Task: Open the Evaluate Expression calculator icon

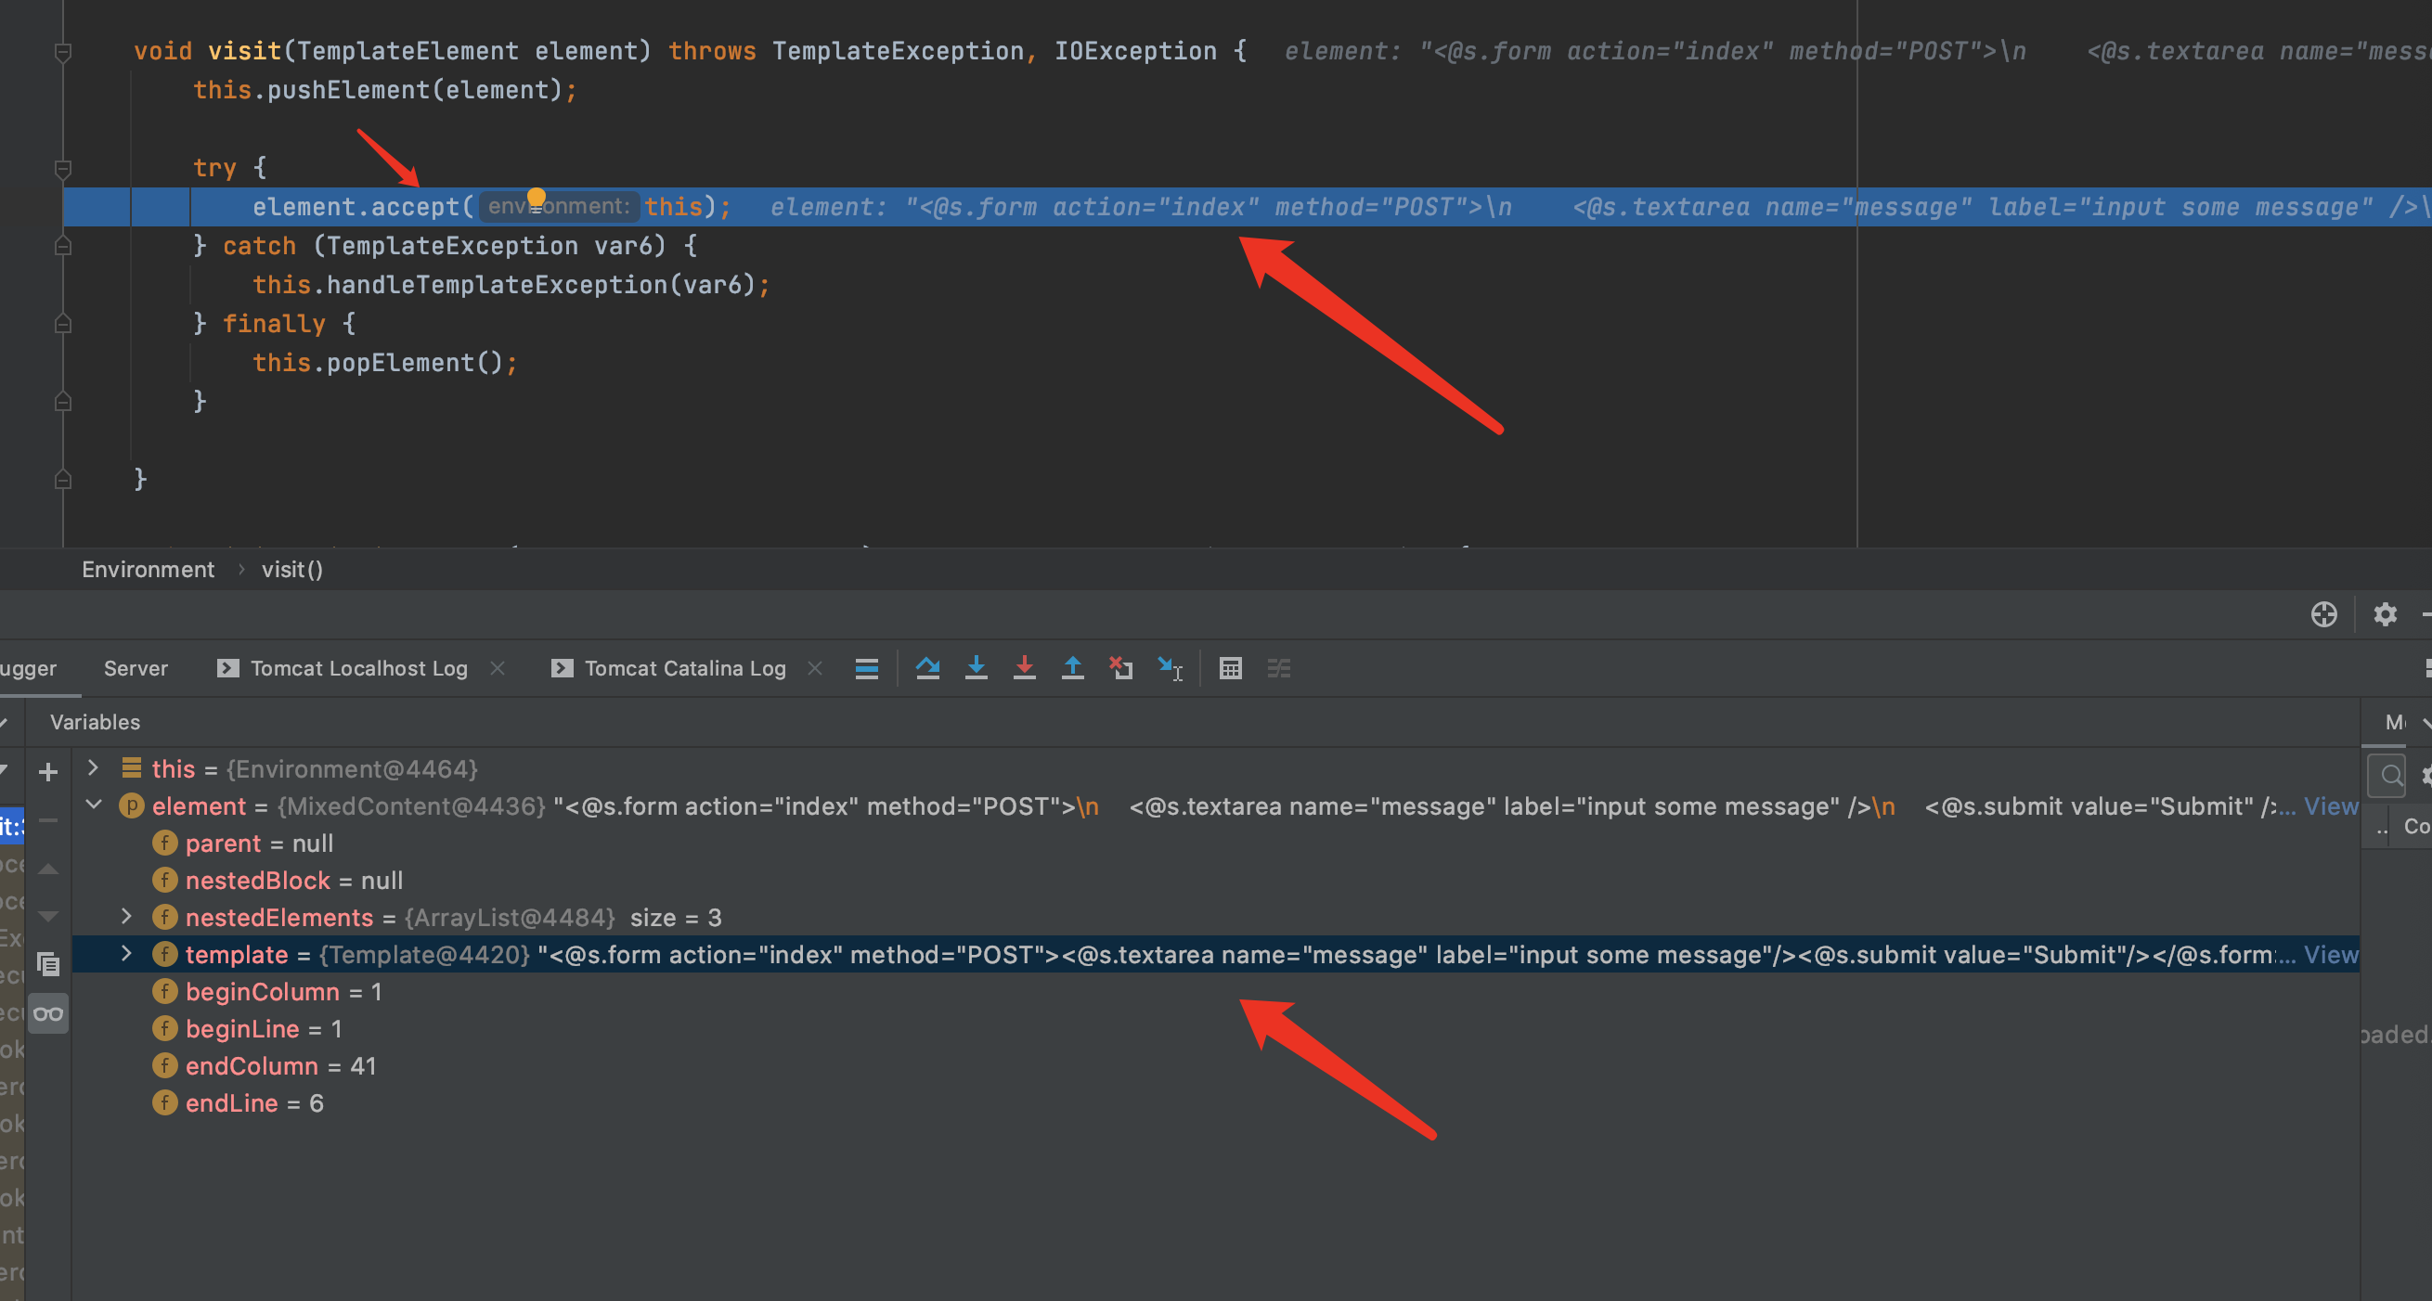Action: coord(1230,668)
